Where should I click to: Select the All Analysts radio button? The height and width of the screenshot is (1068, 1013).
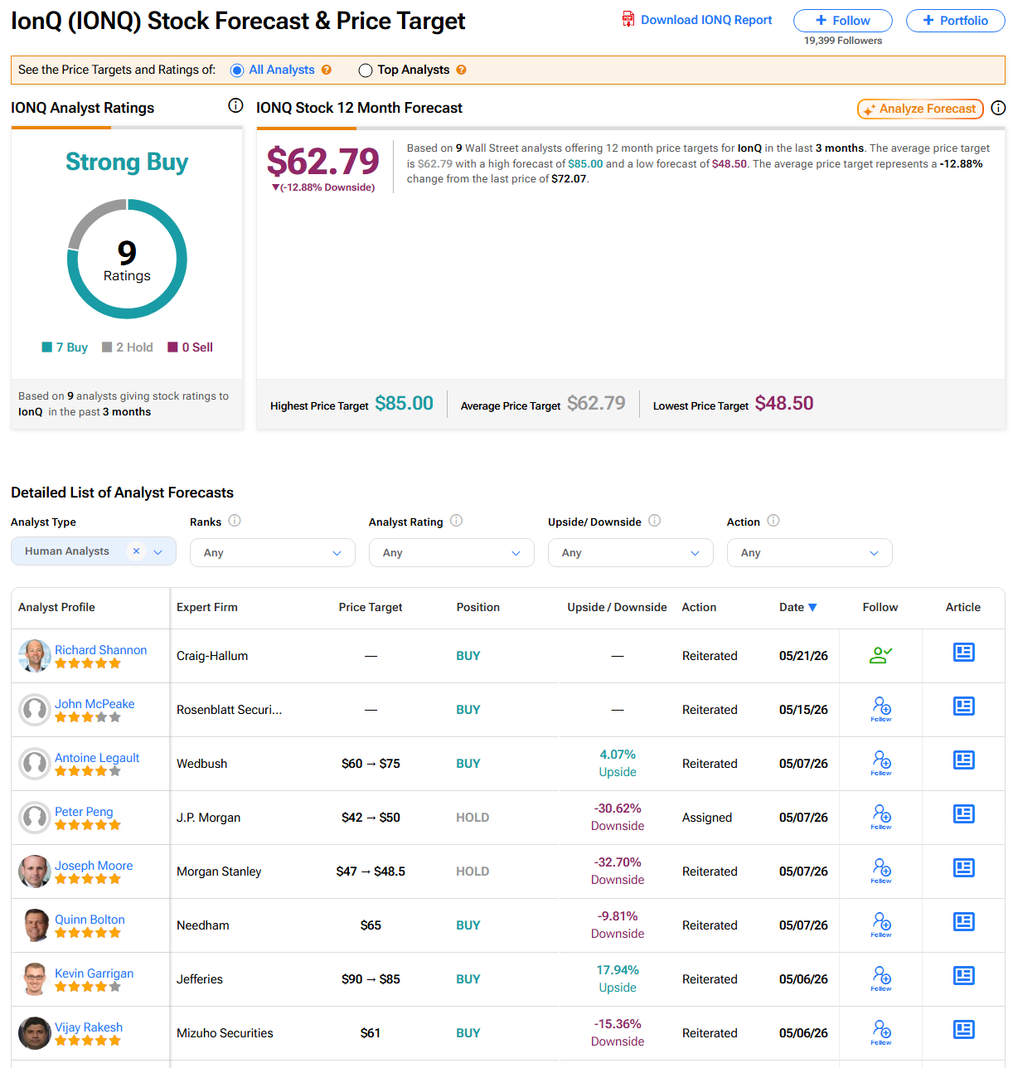point(237,70)
